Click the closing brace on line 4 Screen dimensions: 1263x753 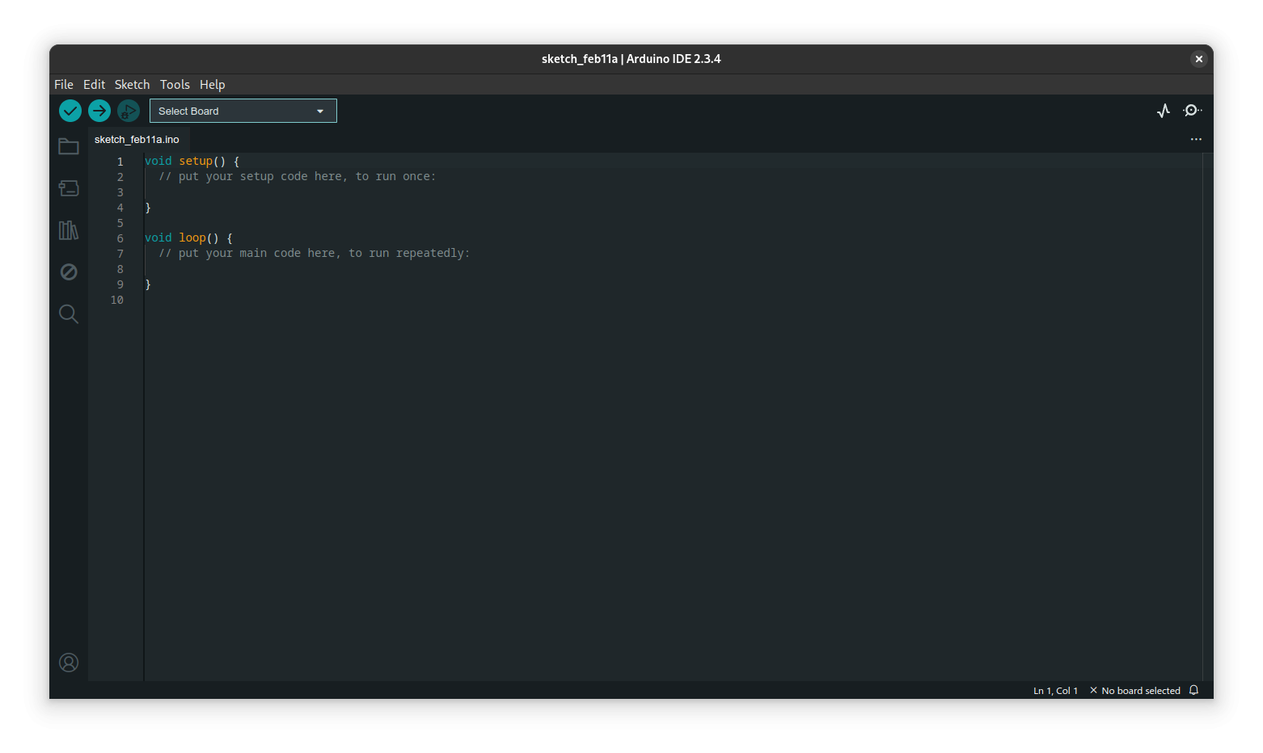click(x=148, y=208)
